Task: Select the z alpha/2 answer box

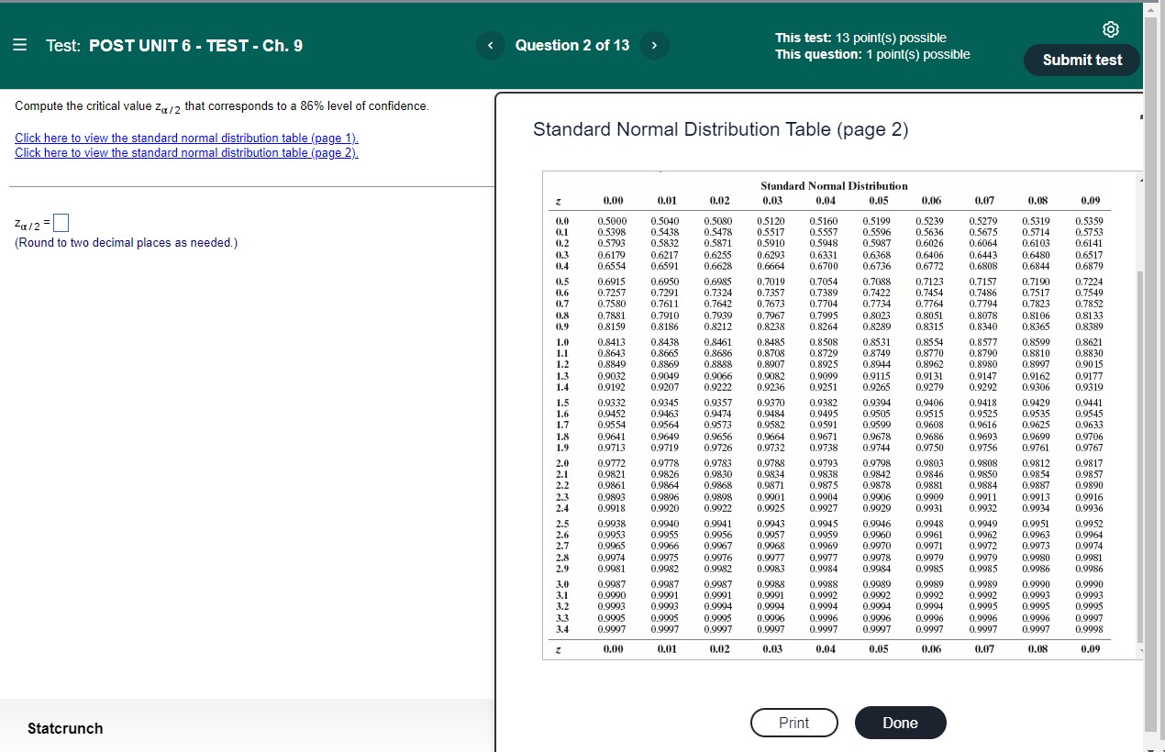Action: 61,221
